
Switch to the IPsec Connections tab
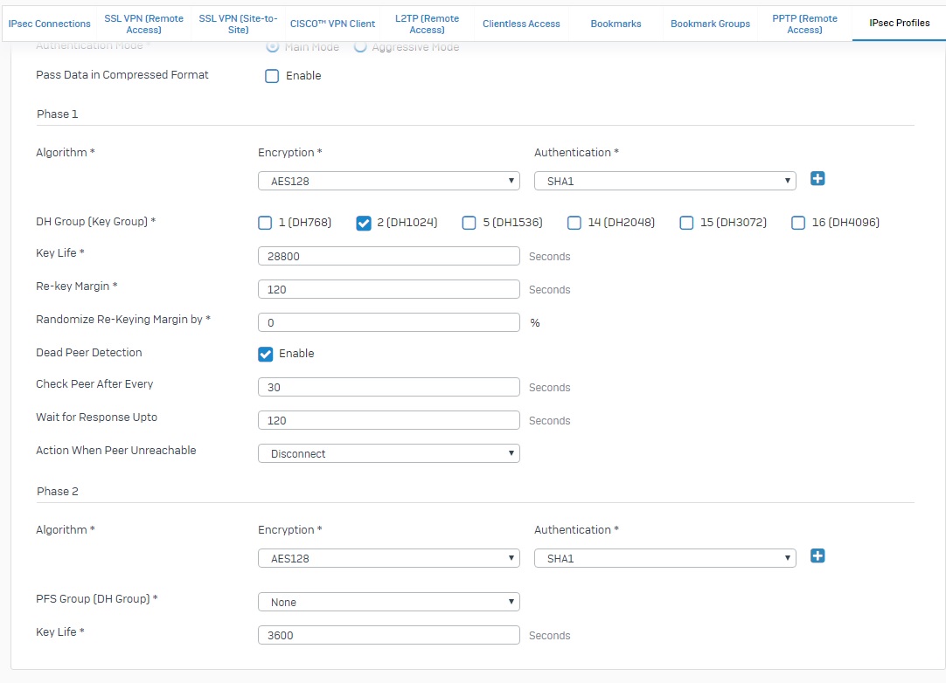49,24
